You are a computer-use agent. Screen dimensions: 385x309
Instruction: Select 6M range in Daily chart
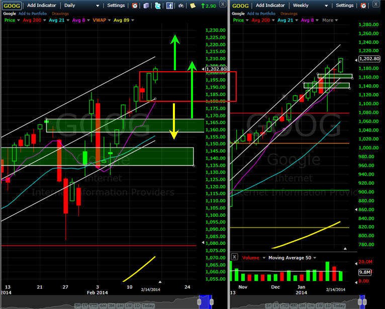click(x=103, y=305)
